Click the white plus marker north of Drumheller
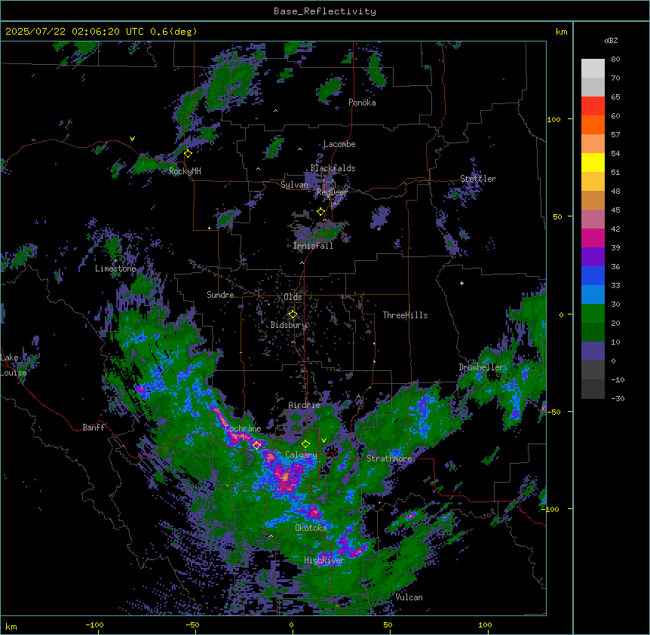This screenshot has width=650, height=635. tap(461, 283)
